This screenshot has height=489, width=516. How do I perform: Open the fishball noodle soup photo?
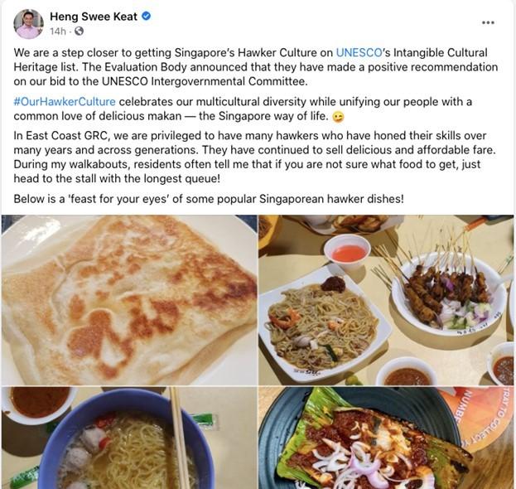[130, 438]
